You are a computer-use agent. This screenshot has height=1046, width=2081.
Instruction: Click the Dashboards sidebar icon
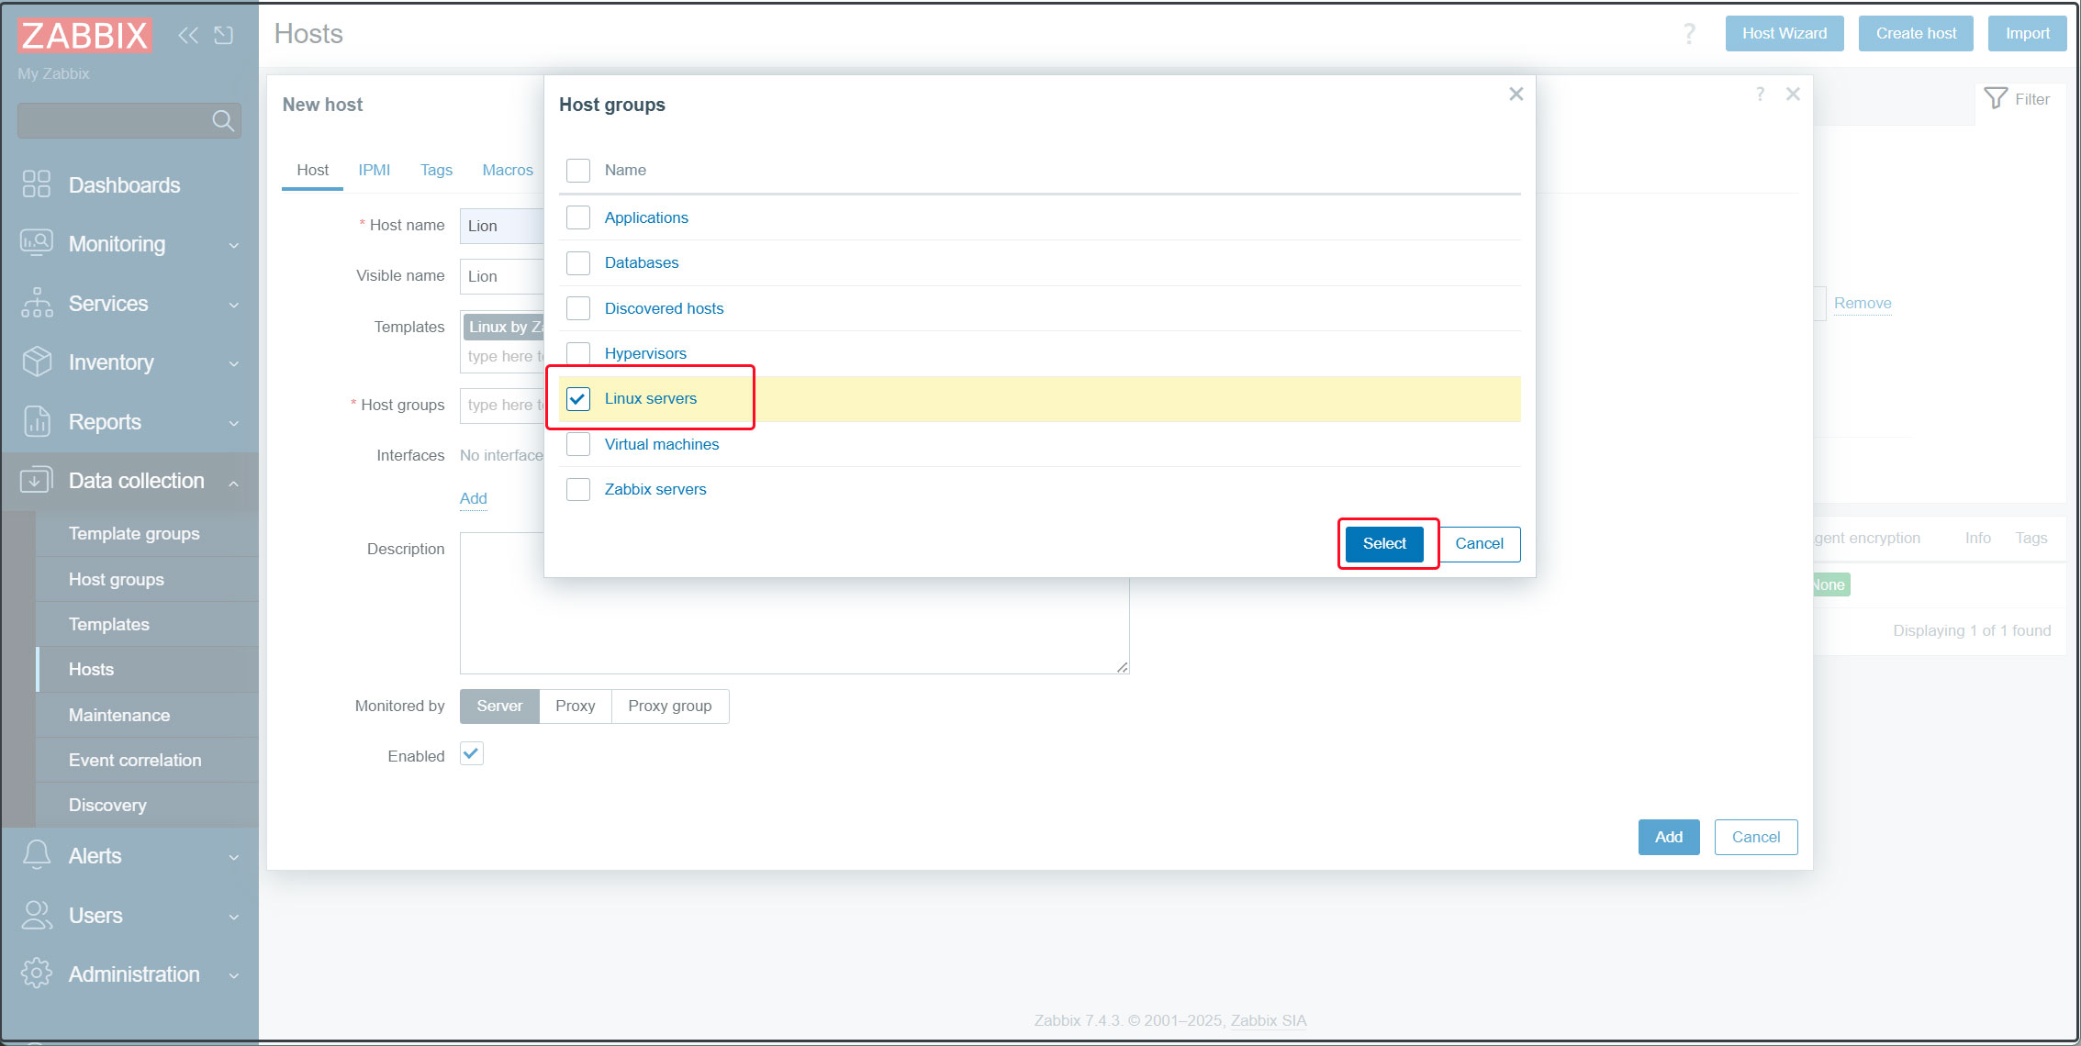[36, 184]
